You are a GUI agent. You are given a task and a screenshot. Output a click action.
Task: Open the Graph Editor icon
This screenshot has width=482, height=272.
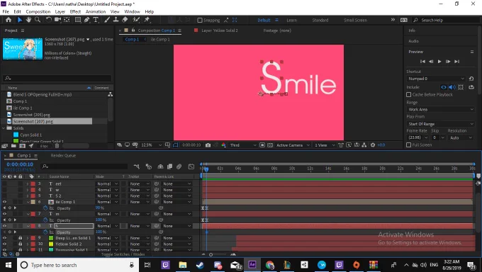pyautogui.click(x=191, y=166)
